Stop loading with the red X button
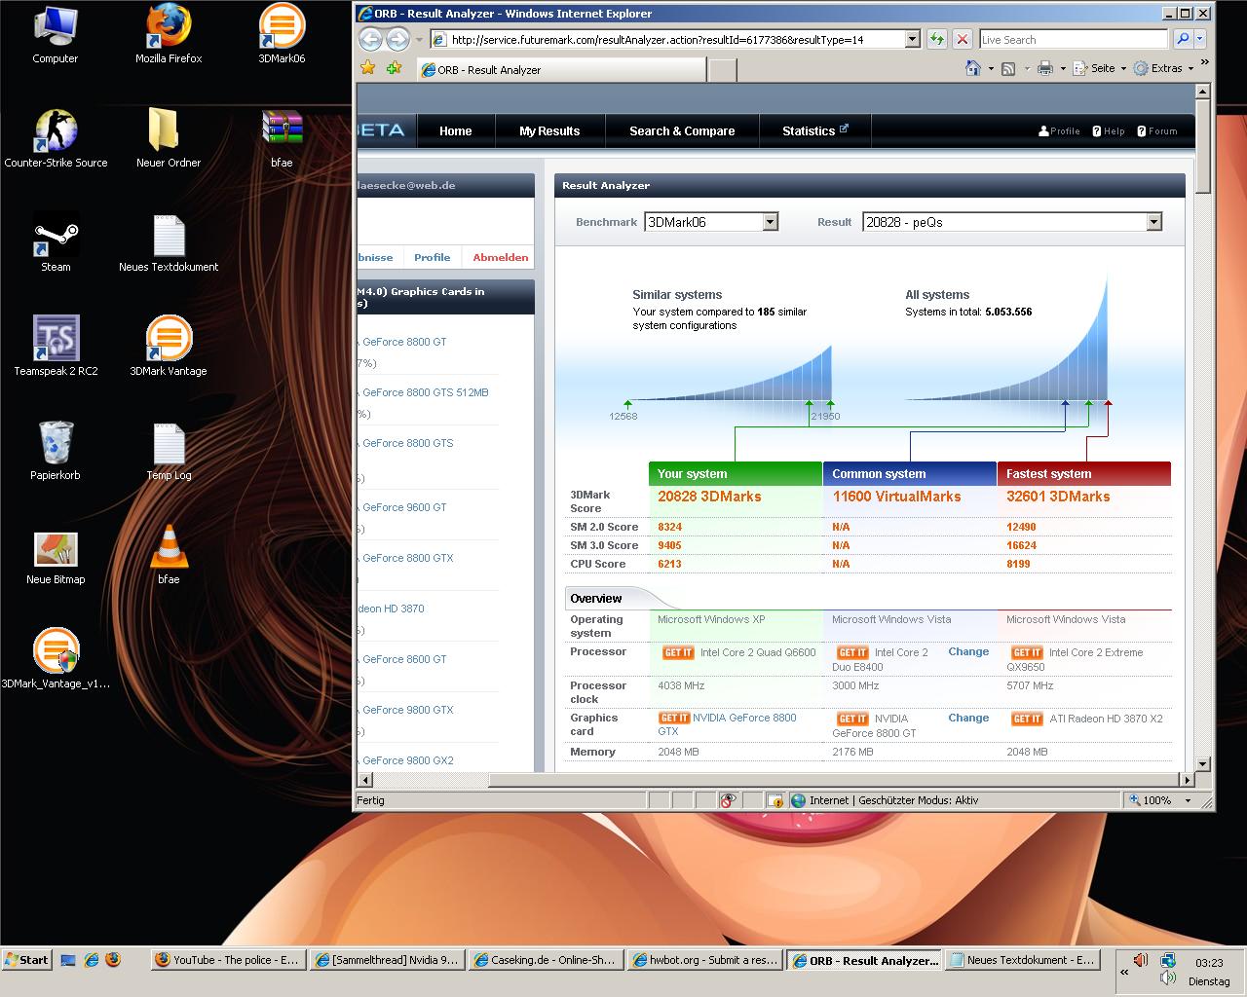This screenshot has width=1247, height=997. 962,39
